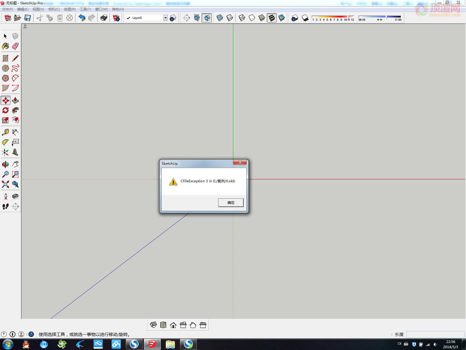Open the Layer0 combo box
The width and height of the screenshot is (466, 350).
[x=146, y=18]
